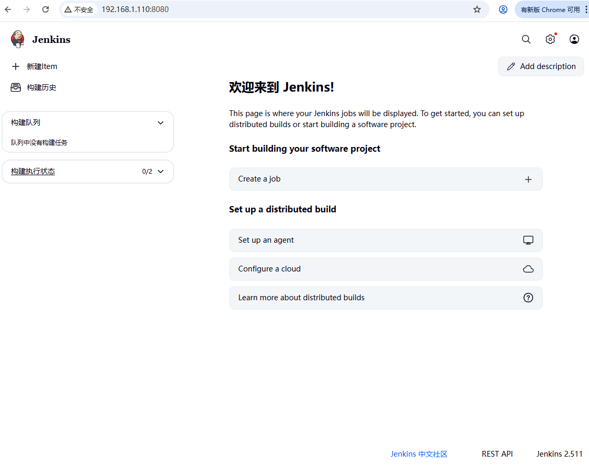589x465 pixels.
Task: Open Configure a cloud
Action: point(386,269)
